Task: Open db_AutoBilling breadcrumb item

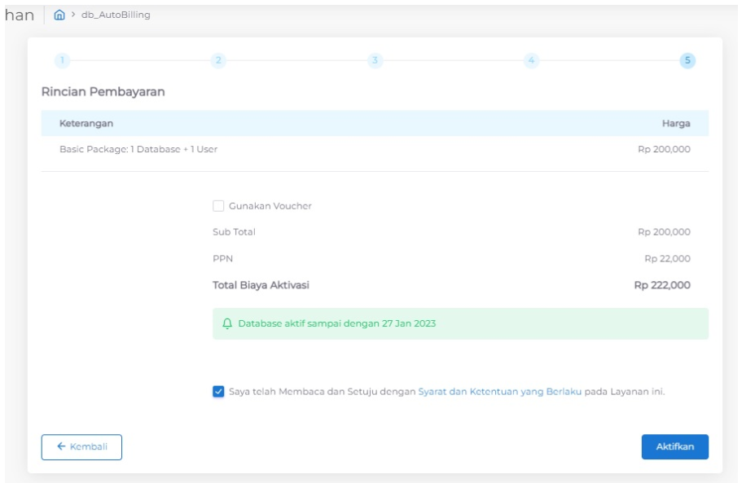Action: coord(116,15)
